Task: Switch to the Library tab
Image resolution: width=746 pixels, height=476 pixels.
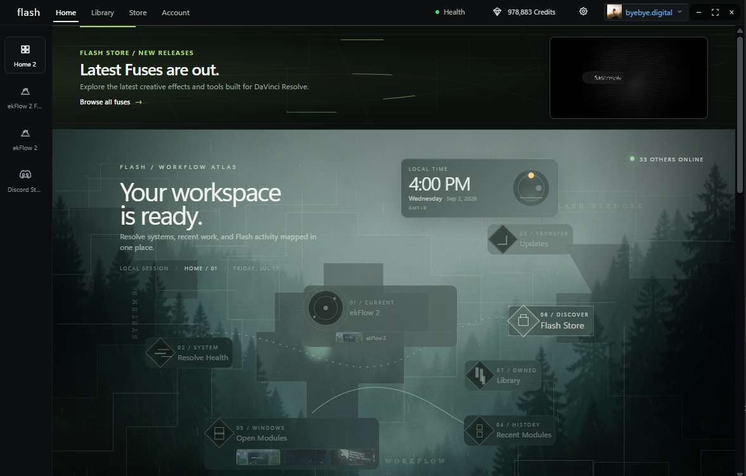Action: (x=103, y=13)
